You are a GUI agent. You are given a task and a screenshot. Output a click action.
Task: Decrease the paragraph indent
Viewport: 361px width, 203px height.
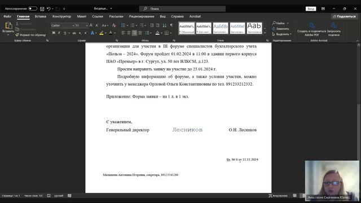click(x=152, y=25)
